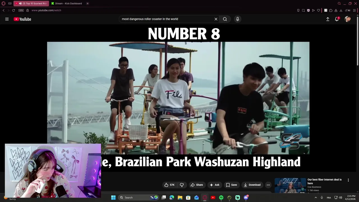The width and height of the screenshot is (359, 202).
Task: Open YouTube notifications bell
Action: point(337,19)
